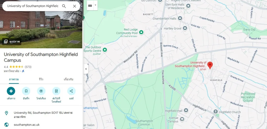Viewport: 267px width, 129px height.
Task: Click into the search input field
Action: coord(33,6)
